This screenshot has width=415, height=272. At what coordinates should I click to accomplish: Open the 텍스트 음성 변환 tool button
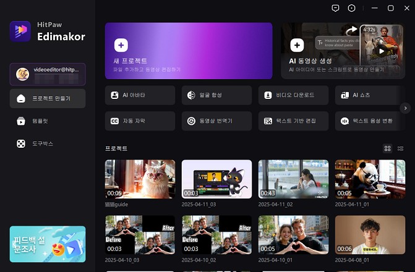click(x=370, y=121)
